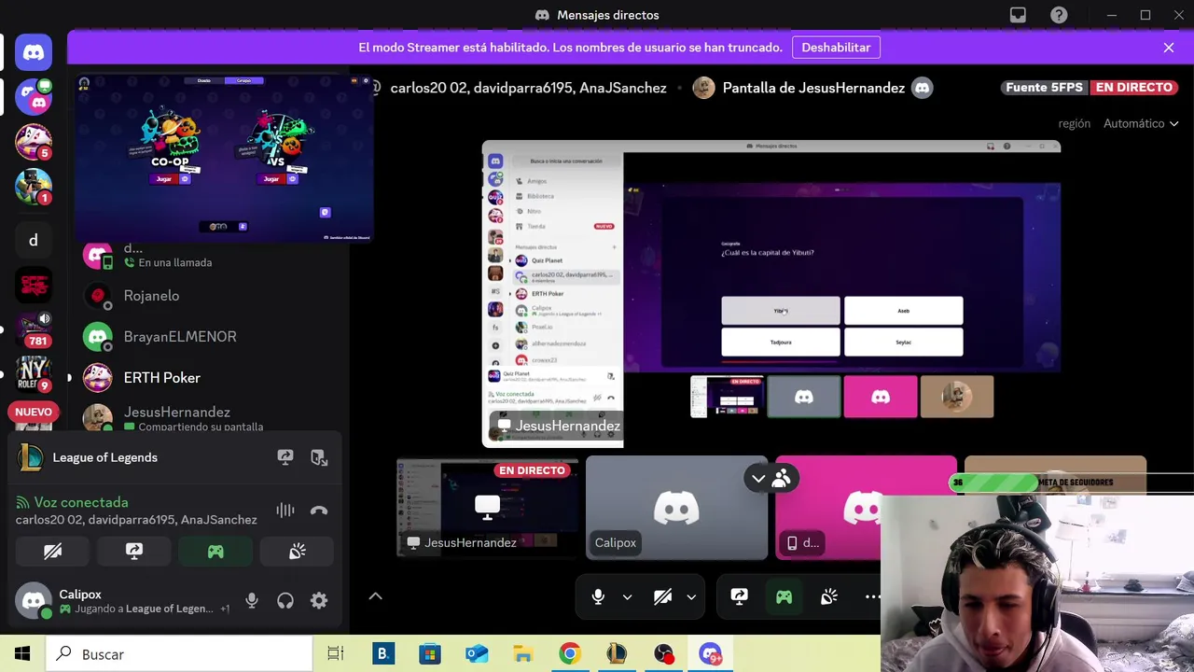Click the Calipox user profile area
This screenshot has width=1194, height=672.
[121, 601]
